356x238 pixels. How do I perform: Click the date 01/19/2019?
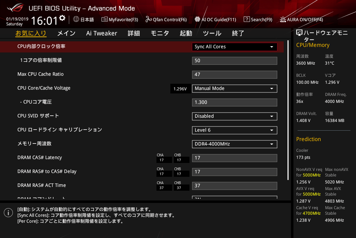point(17,19)
